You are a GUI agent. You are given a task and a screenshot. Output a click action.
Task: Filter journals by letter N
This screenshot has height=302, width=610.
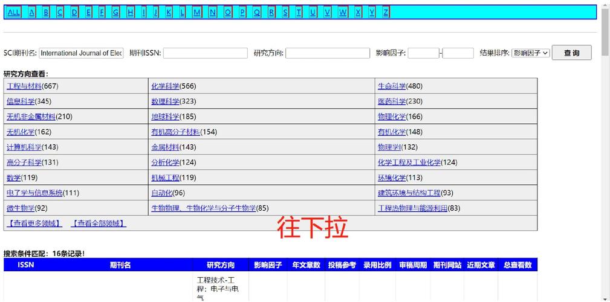pyautogui.click(x=212, y=13)
